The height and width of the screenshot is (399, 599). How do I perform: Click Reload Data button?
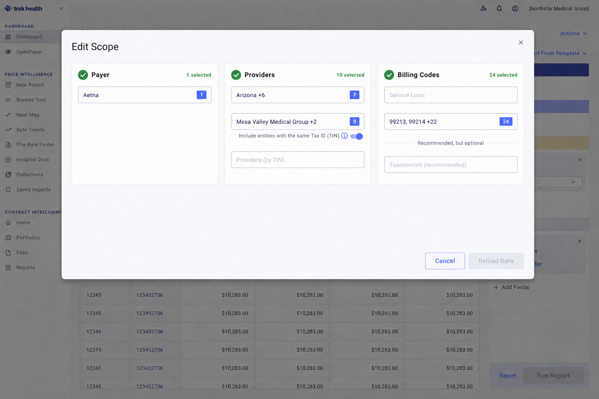point(496,261)
